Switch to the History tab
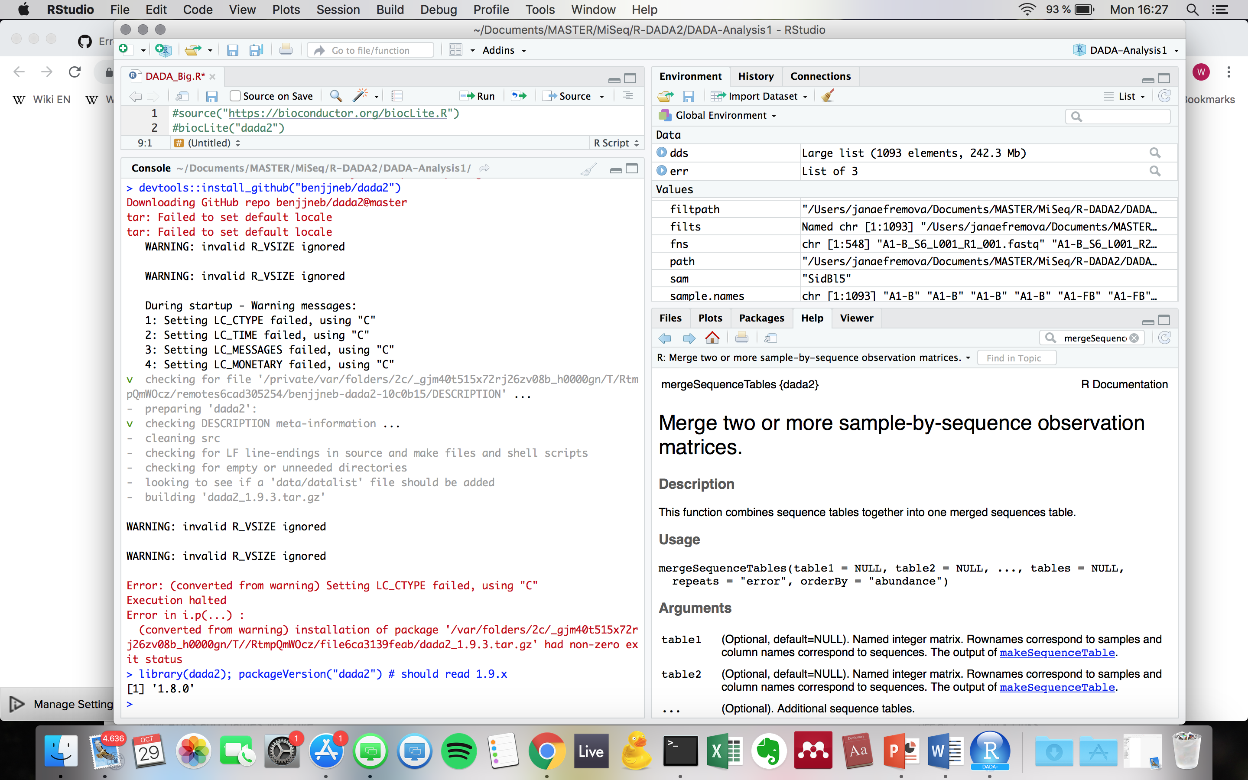The image size is (1248, 780). point(755,76)
